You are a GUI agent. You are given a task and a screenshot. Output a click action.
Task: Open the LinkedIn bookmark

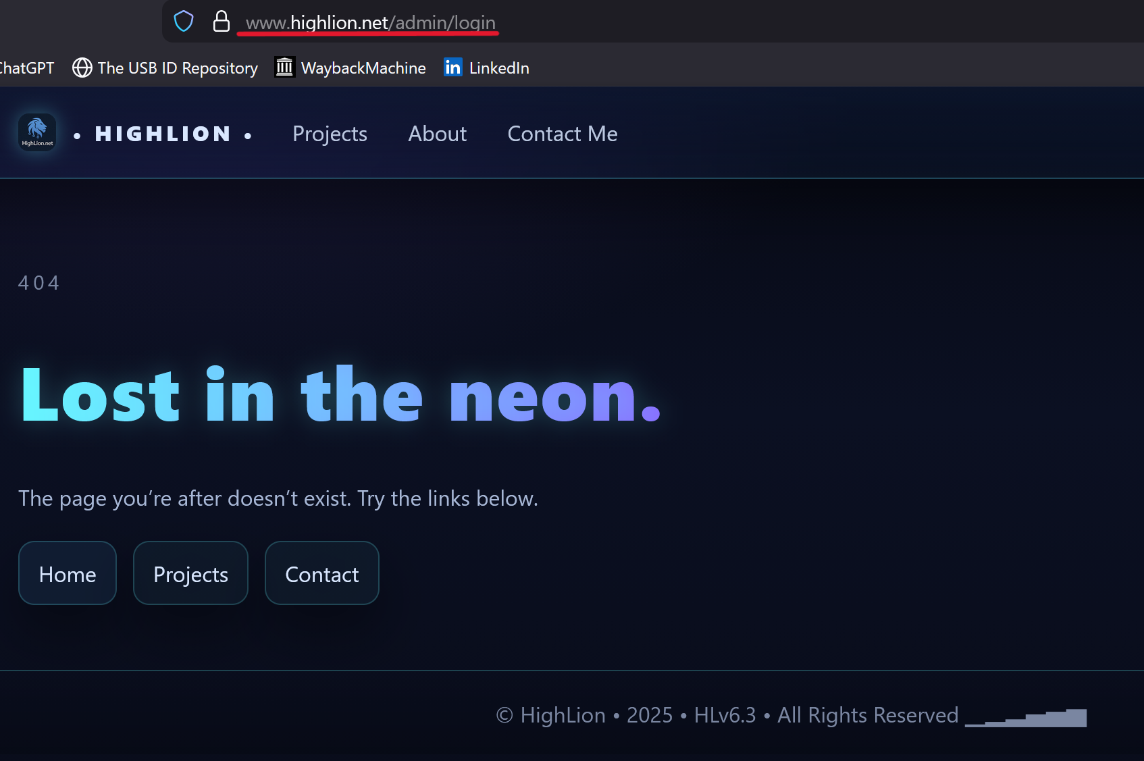[486, 68]
